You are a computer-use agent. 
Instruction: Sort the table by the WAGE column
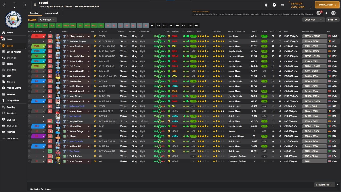coord(286,31)
